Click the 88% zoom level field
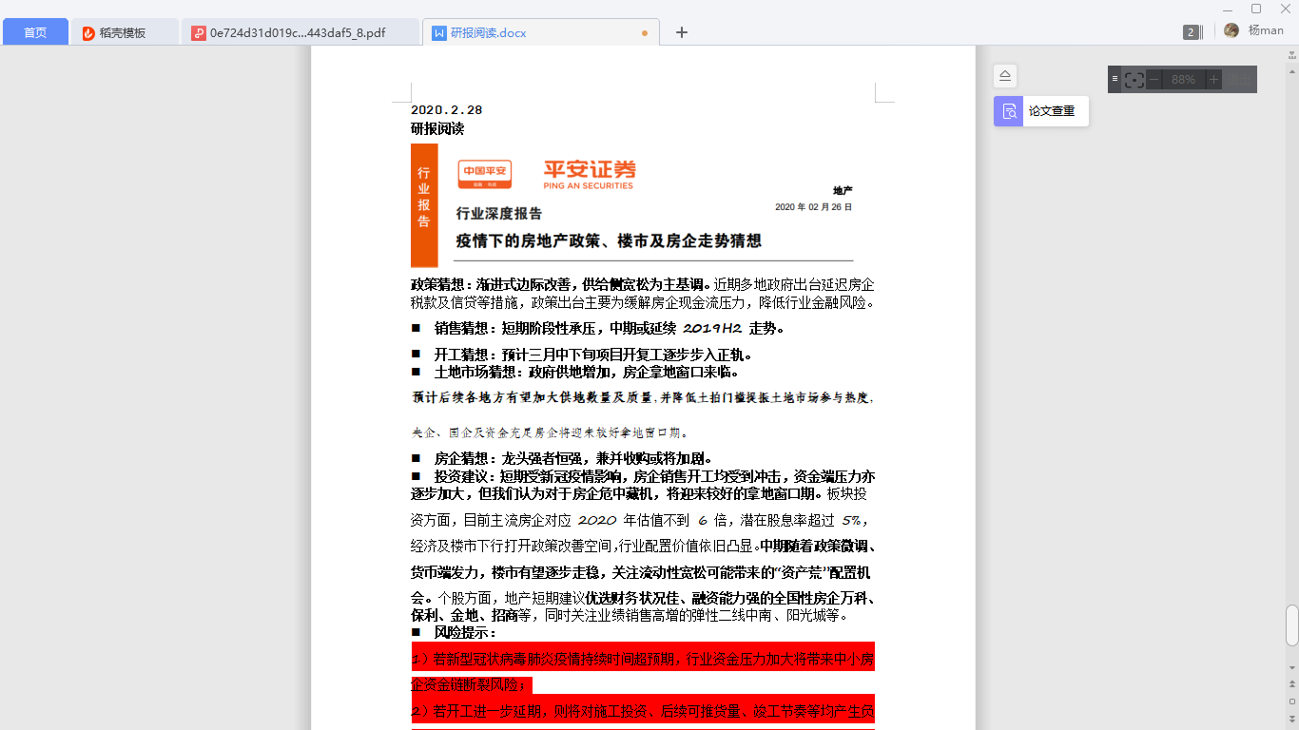Image resolution: width=1299 pixels, height=730 pixels. click(x=1184, y=80)
